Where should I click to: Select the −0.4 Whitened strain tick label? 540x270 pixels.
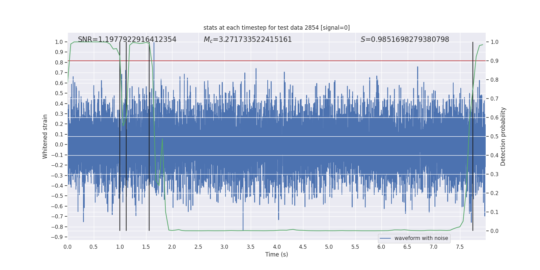tap(57, 186)
